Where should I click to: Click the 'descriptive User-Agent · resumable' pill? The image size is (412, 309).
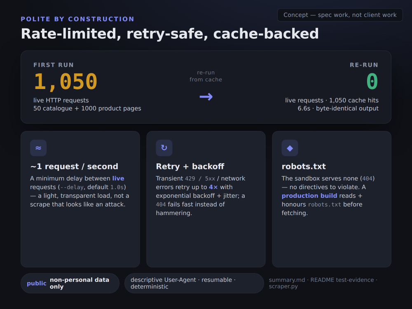pyautogui.click(x=194, y=283)
